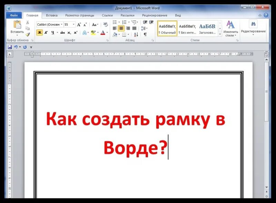Decrease indent icon
Image resolution: width=276 pixels, height=203 pixels.
click(145, 22)
